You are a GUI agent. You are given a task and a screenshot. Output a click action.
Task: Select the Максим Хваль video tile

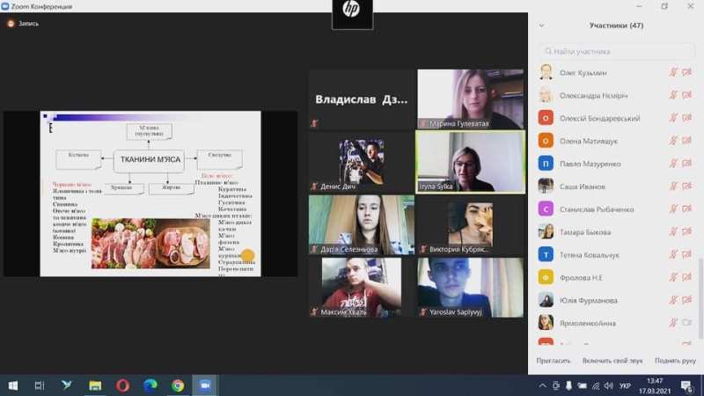[x=362, y=288]
